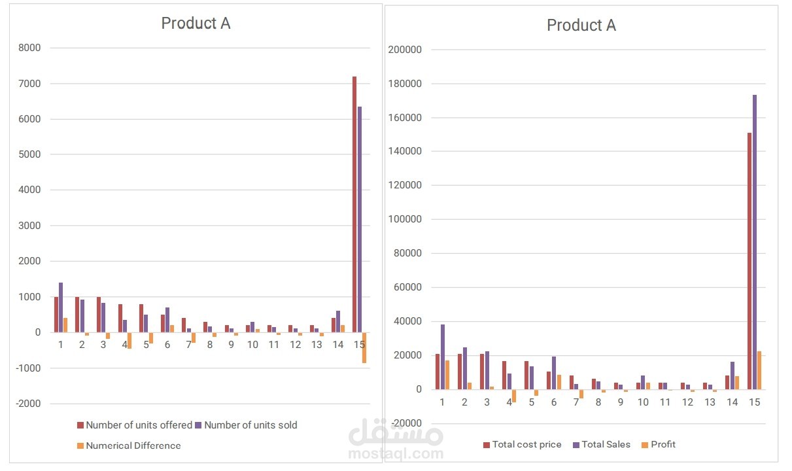The width and height of the screenshot is (792, 471).
Task: Select the 'Profit' legend label
Action: [x=663, y=445]
